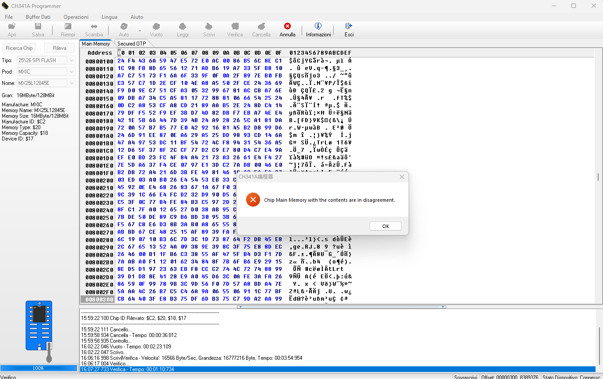603x379 pixels.
Task: Click the CH341A app icon in title bar
Action: pos(5,6)
